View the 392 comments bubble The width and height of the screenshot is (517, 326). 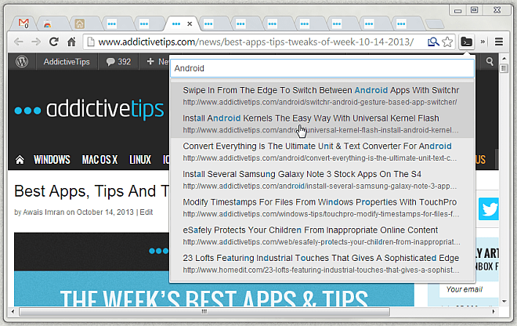tap(118, 62)
